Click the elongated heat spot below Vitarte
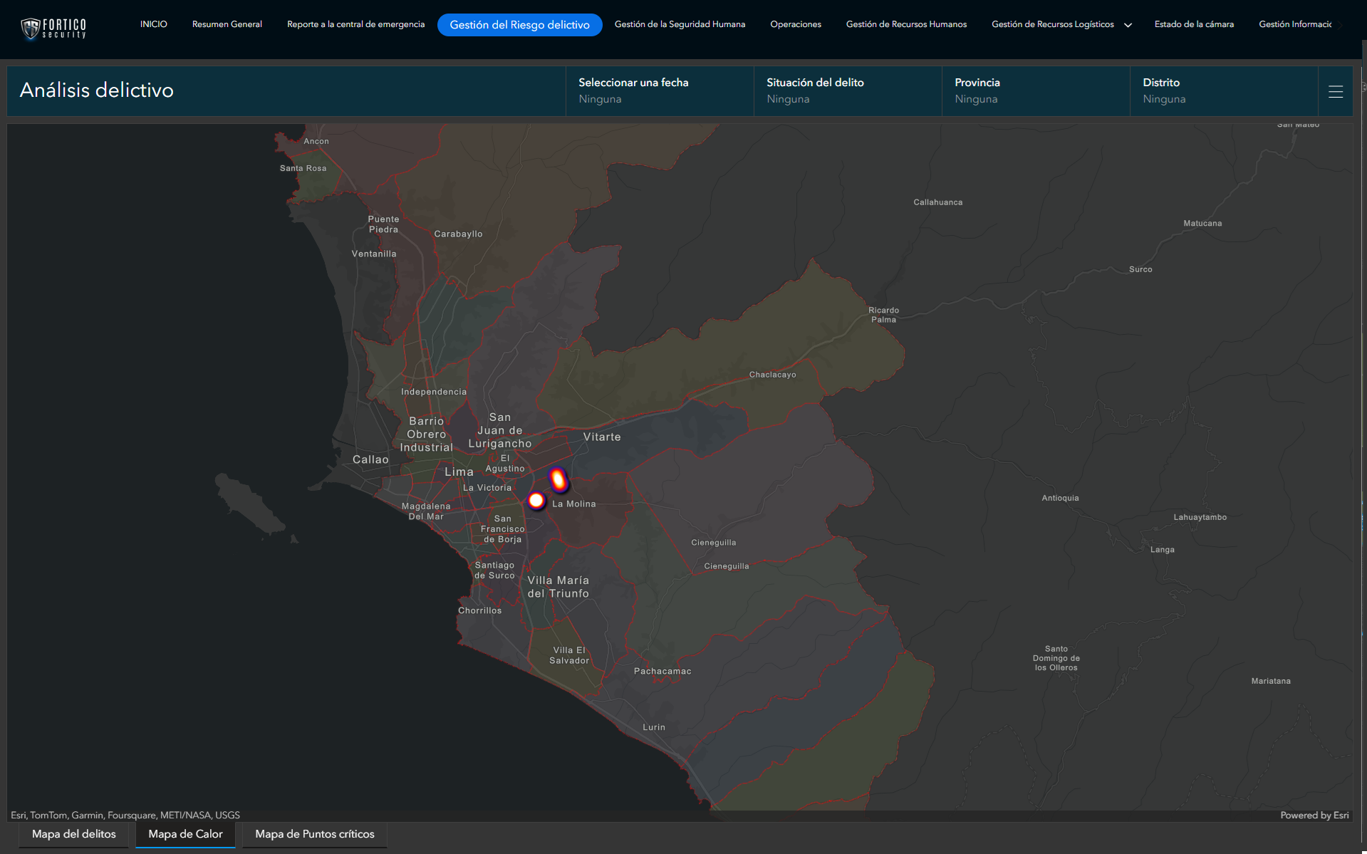This screenshot has width=1367, height=854. [558, 480]
